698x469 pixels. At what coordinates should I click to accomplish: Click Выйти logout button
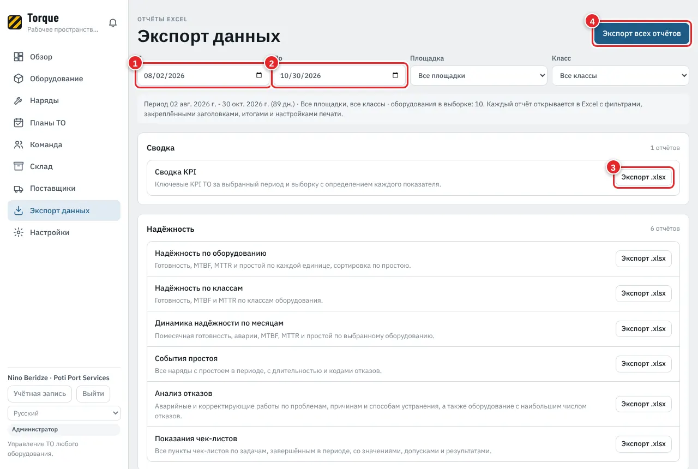click(x=93, y=394)
